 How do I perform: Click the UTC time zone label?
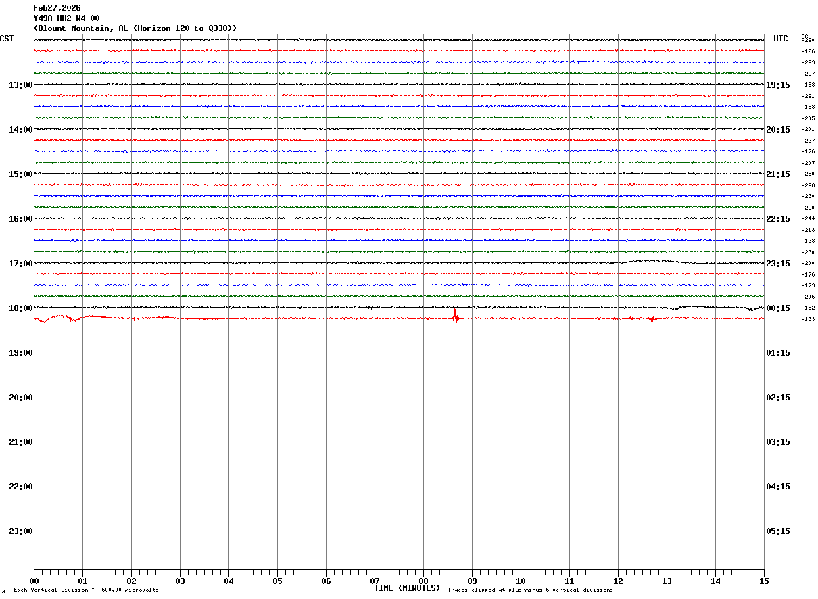point(781,39)
